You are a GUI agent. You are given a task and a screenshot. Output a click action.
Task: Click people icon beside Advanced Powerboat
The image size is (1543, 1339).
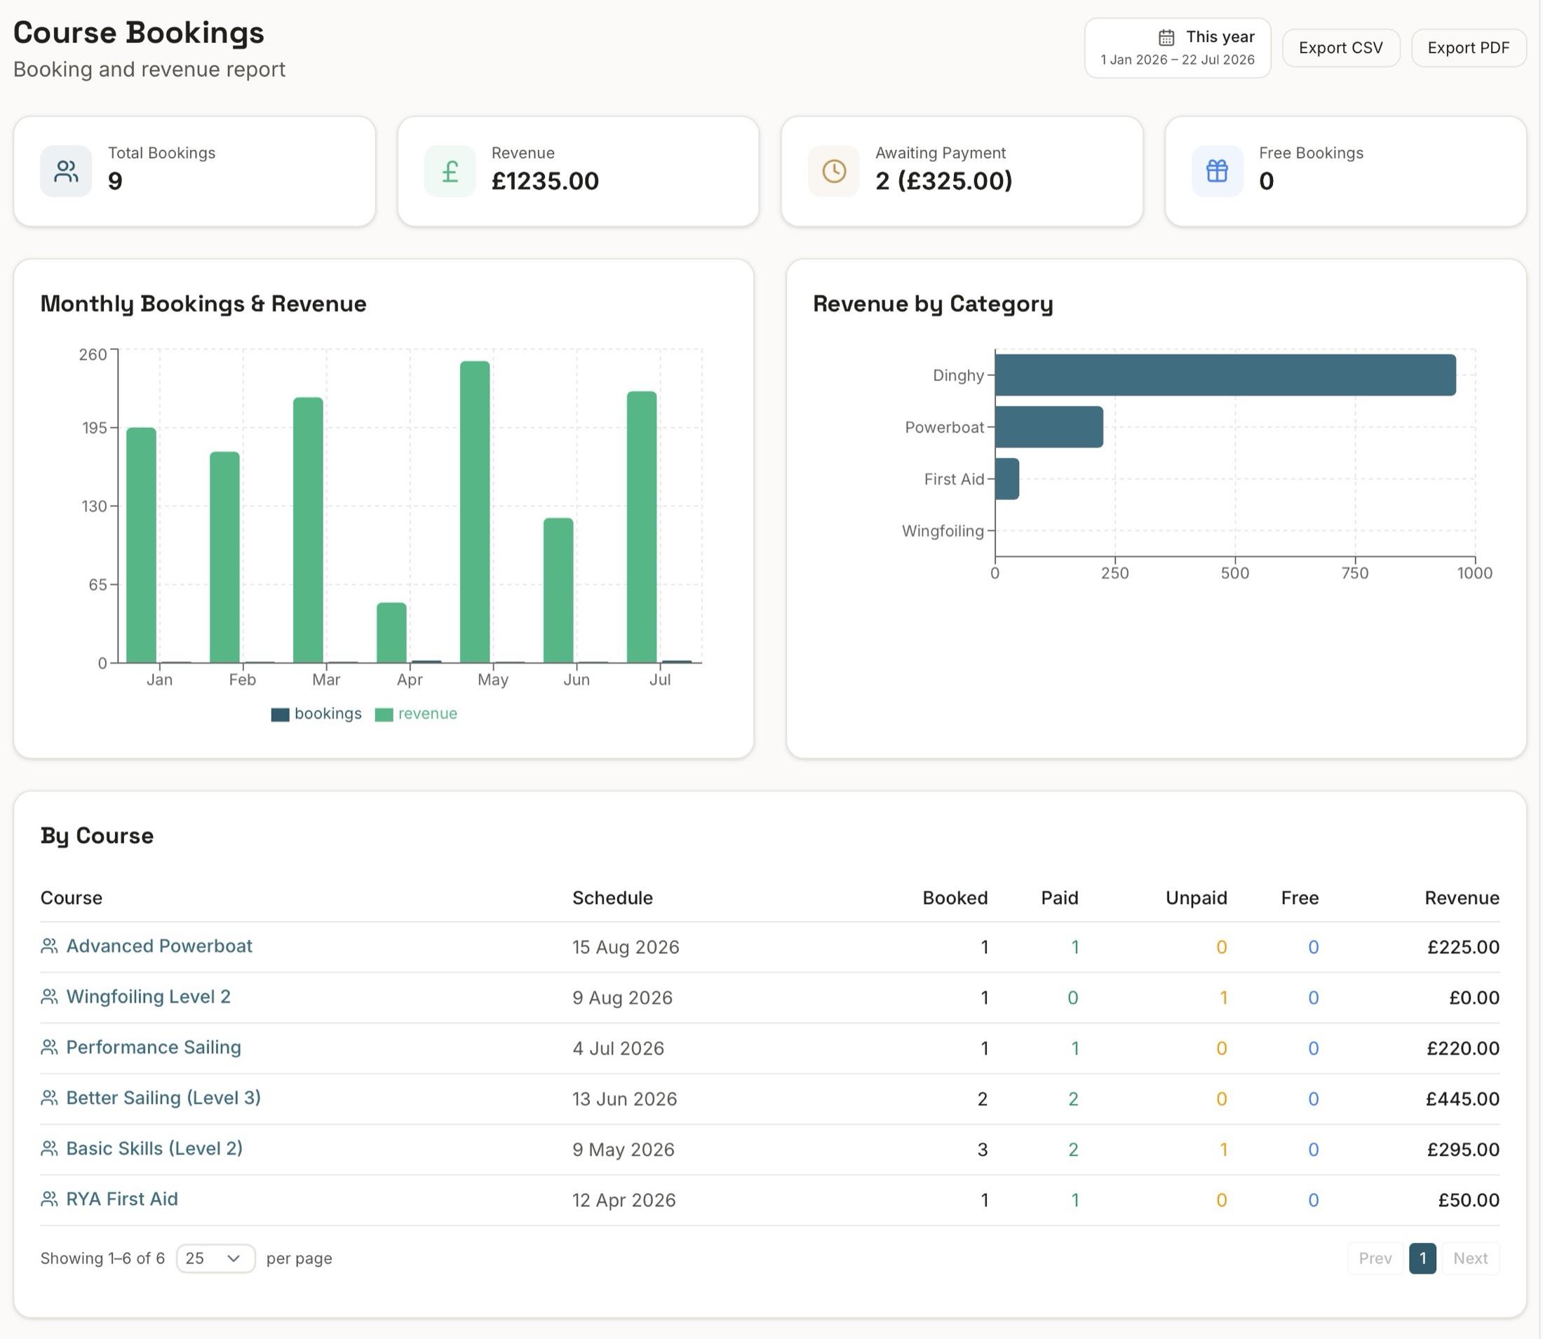tap(49, 946)
